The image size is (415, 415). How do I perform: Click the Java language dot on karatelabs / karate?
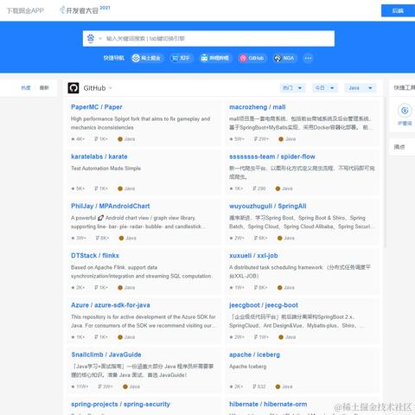tap(120, 188)
